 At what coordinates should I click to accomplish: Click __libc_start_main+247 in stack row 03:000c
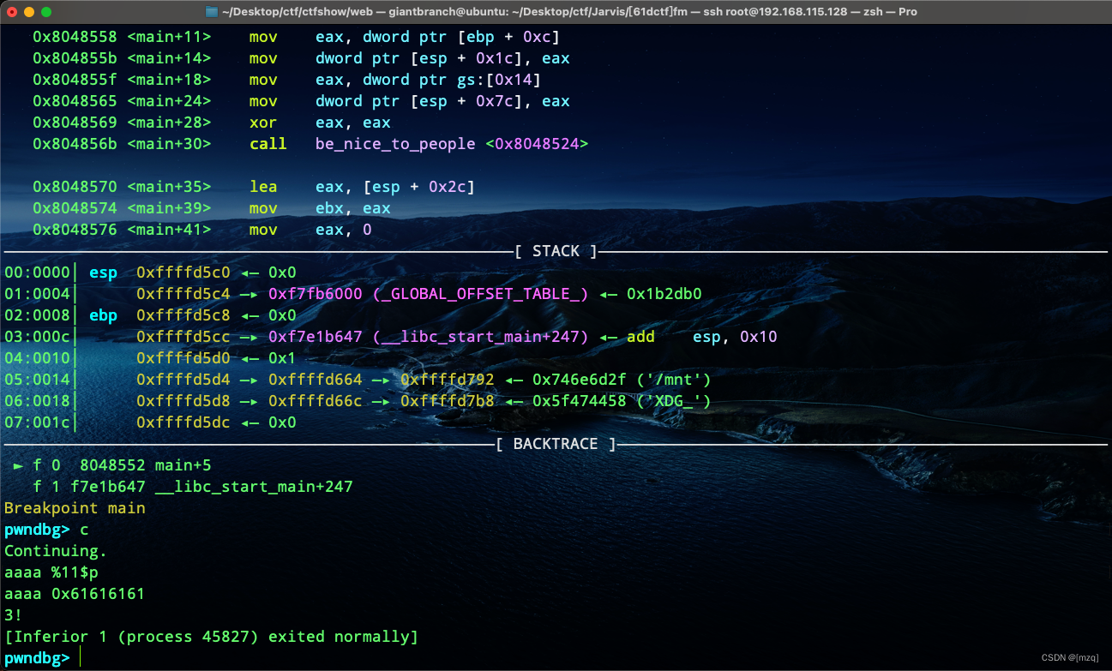tap(481, 337)
